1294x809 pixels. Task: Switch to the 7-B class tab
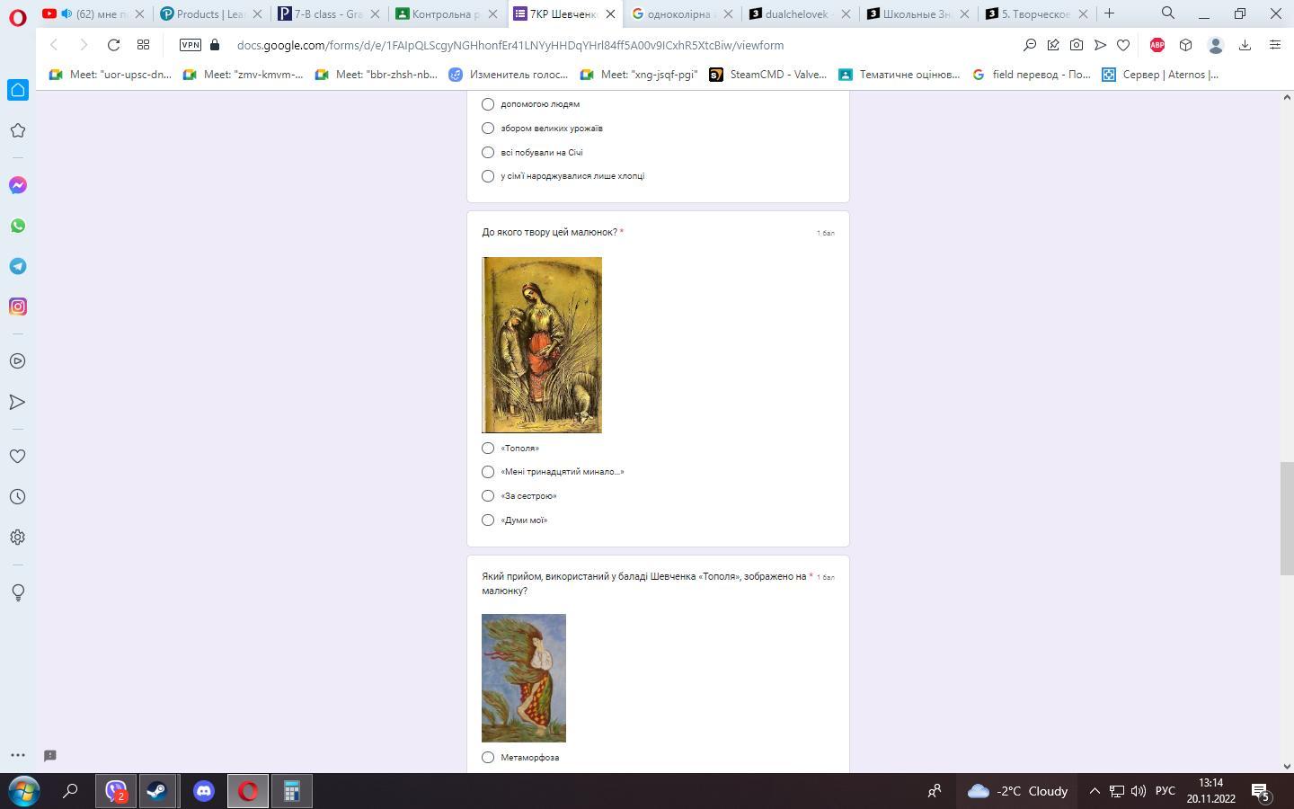coord(328,13)
